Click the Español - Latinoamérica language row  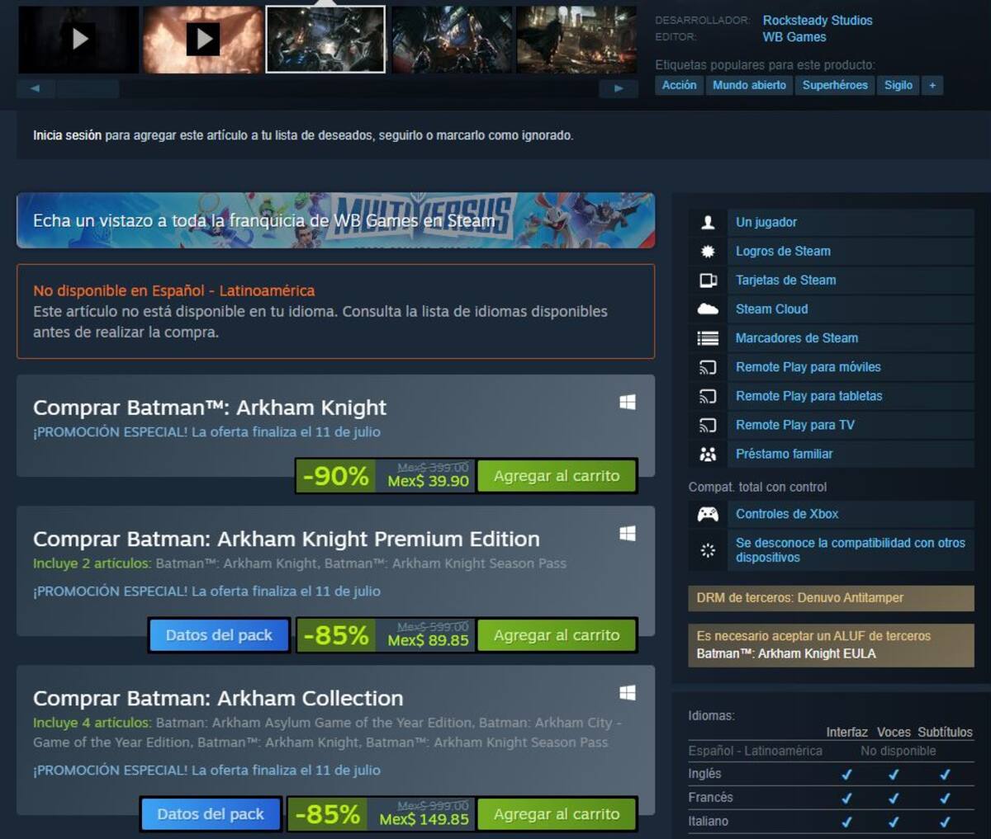tap(831, 751)
